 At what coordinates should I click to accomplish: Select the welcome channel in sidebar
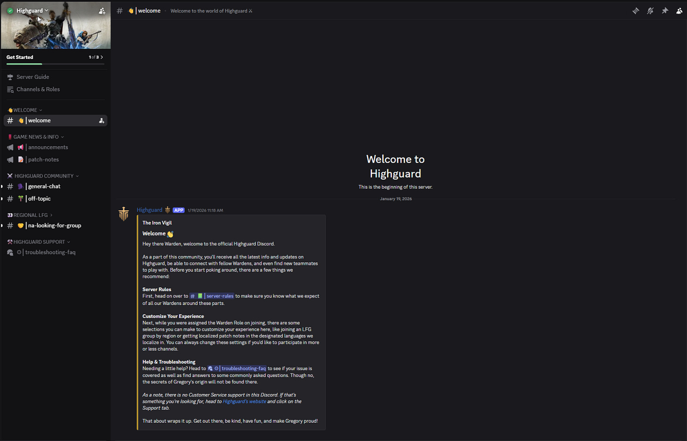(x=55, y=121)
